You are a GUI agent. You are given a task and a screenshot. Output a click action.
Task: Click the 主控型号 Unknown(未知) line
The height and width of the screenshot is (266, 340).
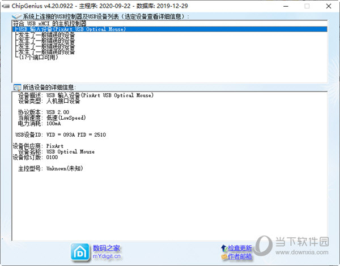50,168
